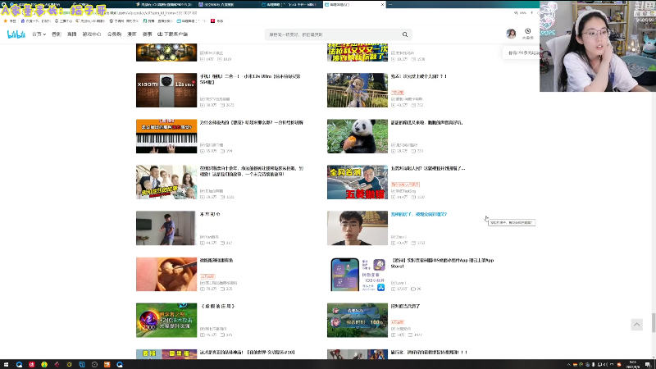This screenshot has width=656, height=369.
Task: Click the title next to Xiaomi thumbnail
Action: (x=250, y=79)
